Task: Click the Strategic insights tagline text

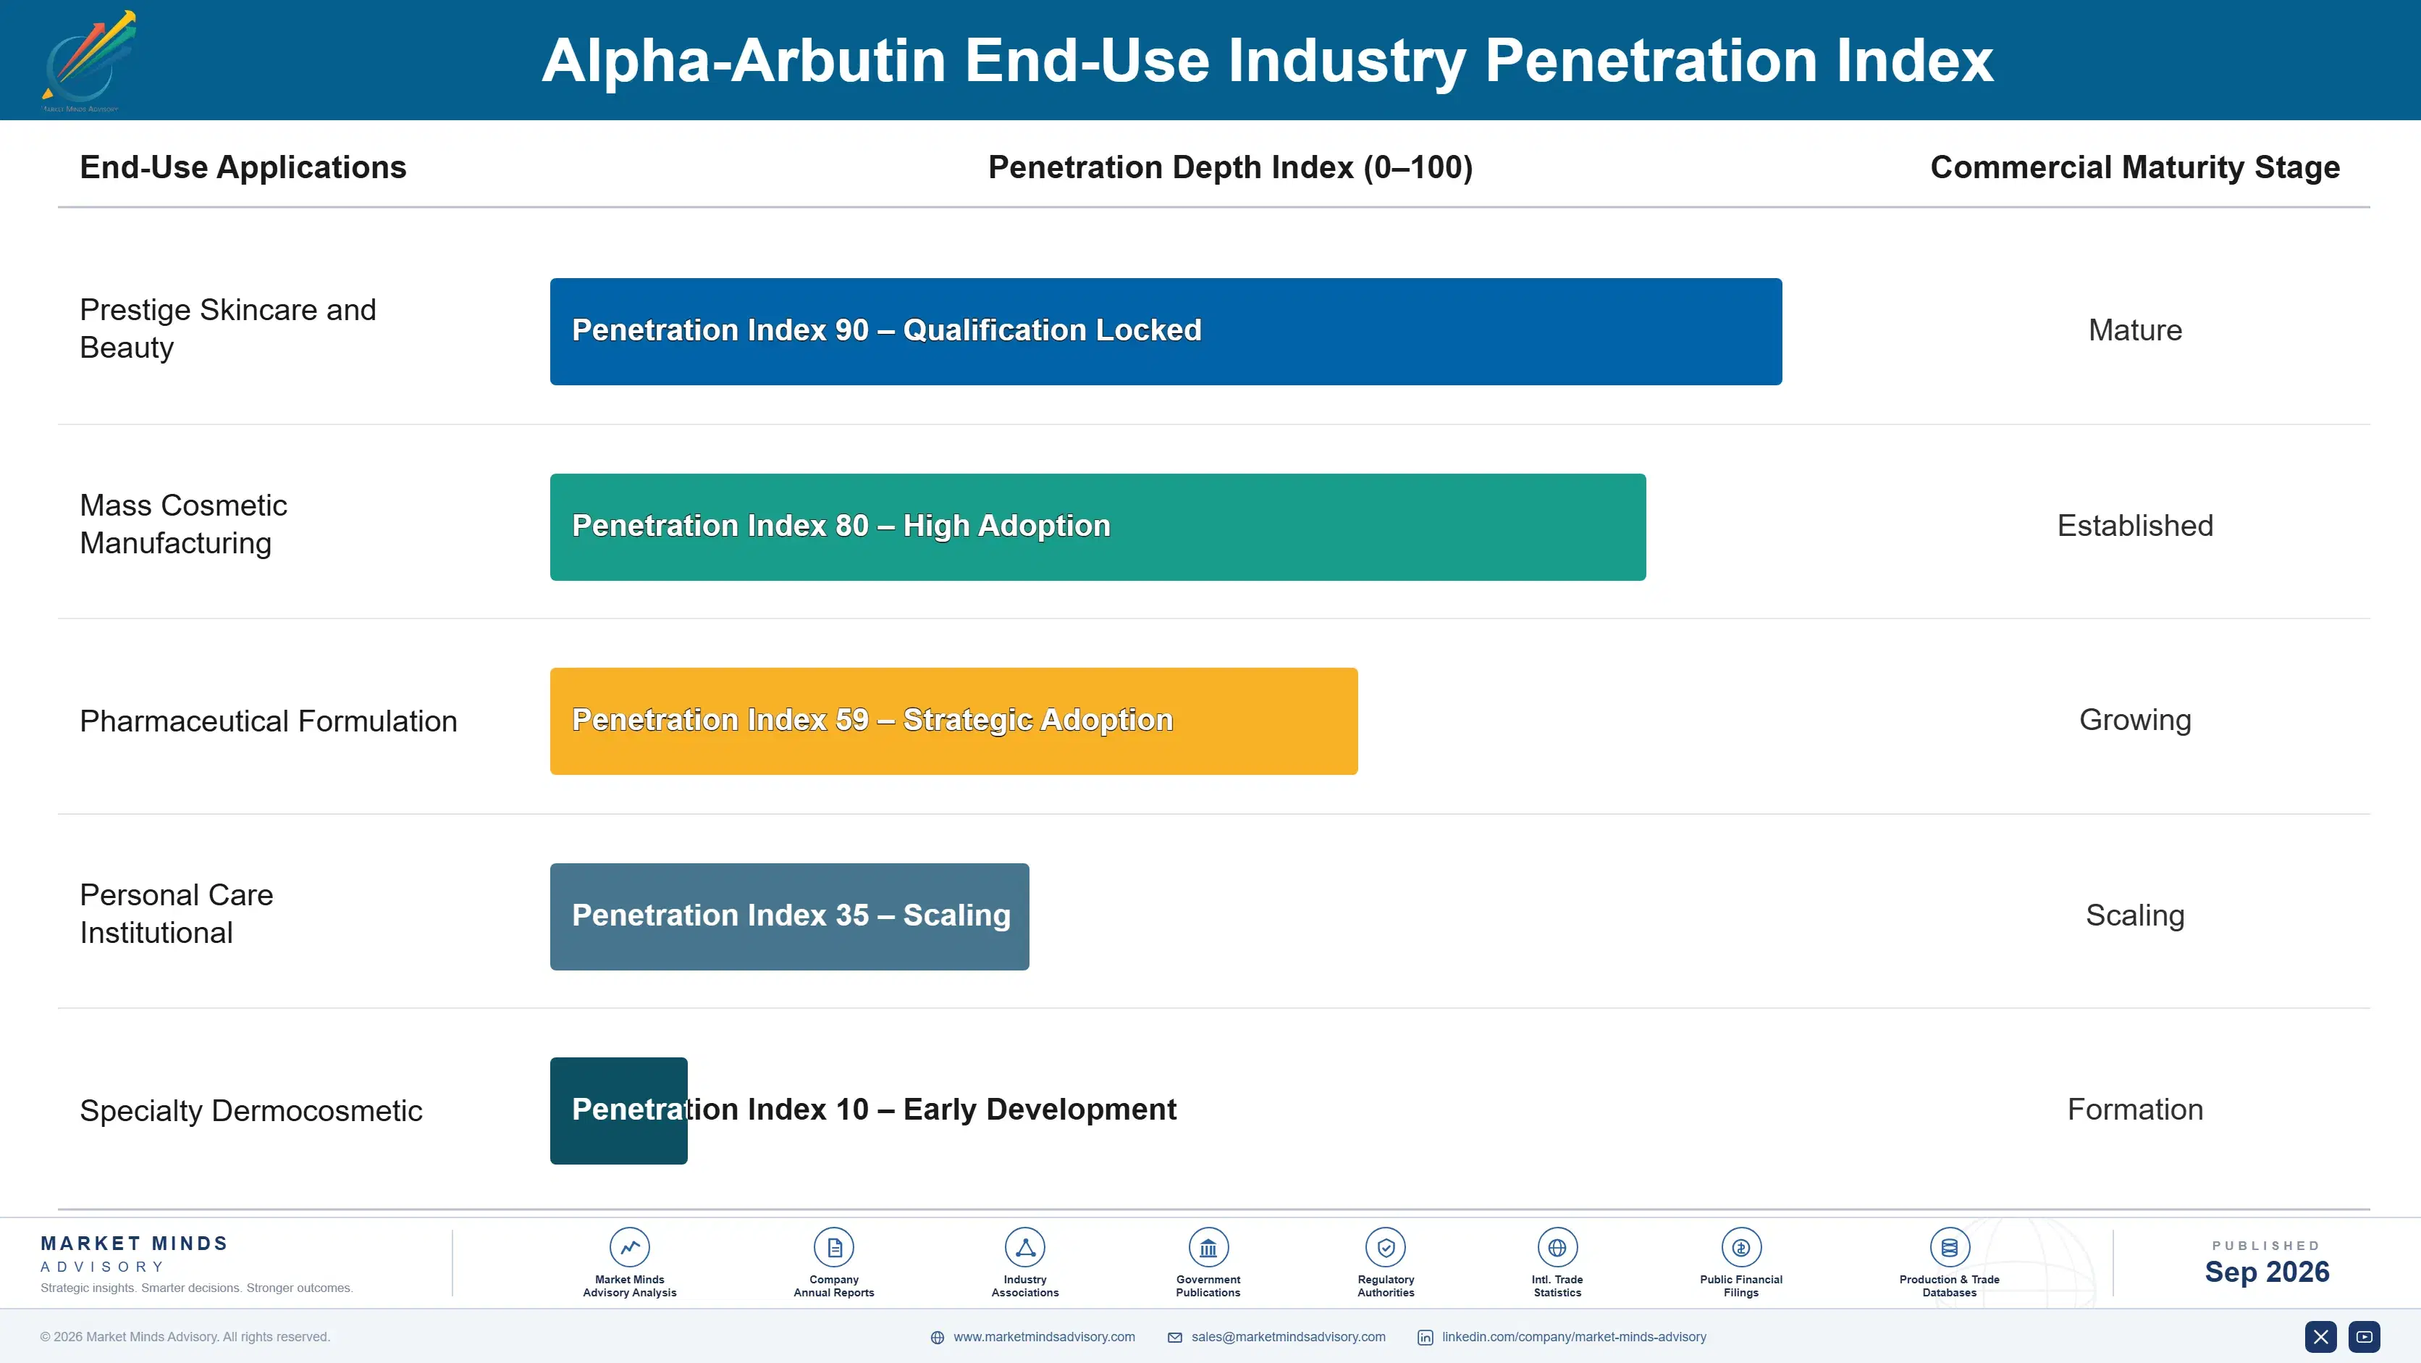Action: 196,1288
